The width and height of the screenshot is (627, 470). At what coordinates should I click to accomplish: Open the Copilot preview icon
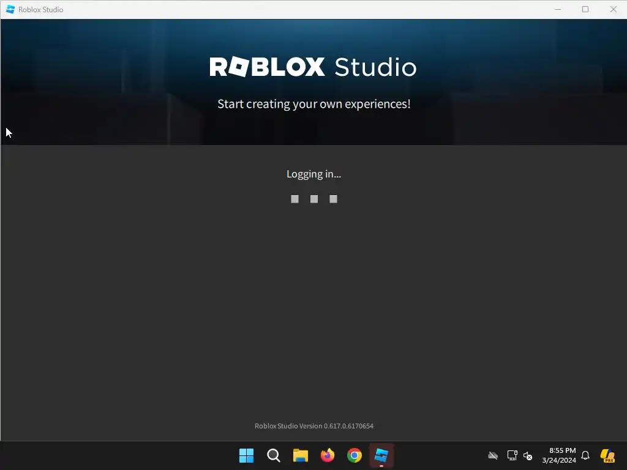coord(607,455)
